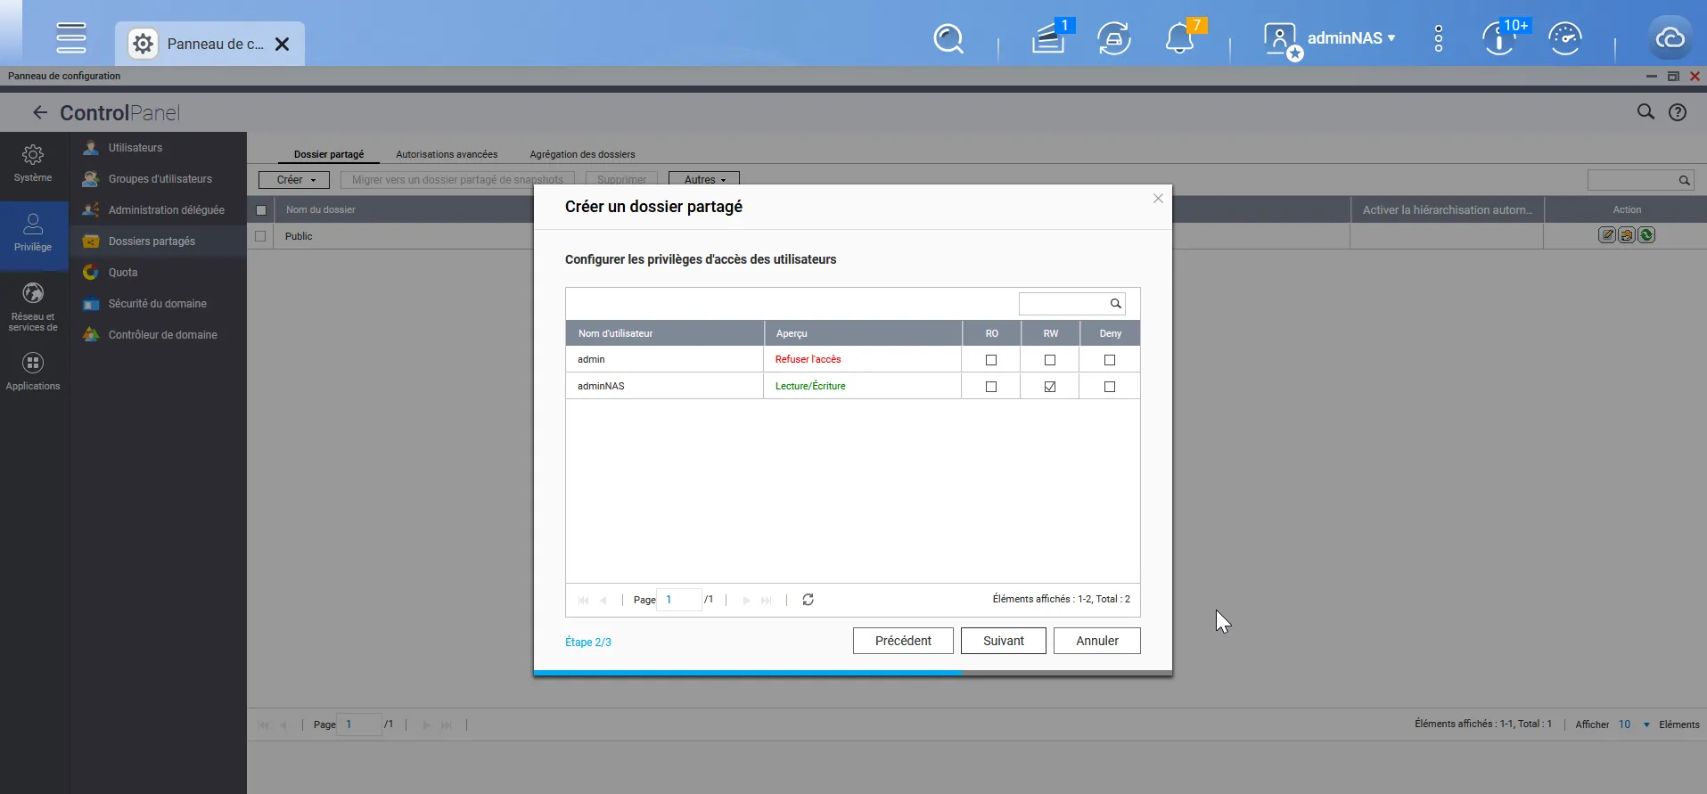Open the main hamburger menu
This screenshot has height=794, width=1707.
(71, 38)
